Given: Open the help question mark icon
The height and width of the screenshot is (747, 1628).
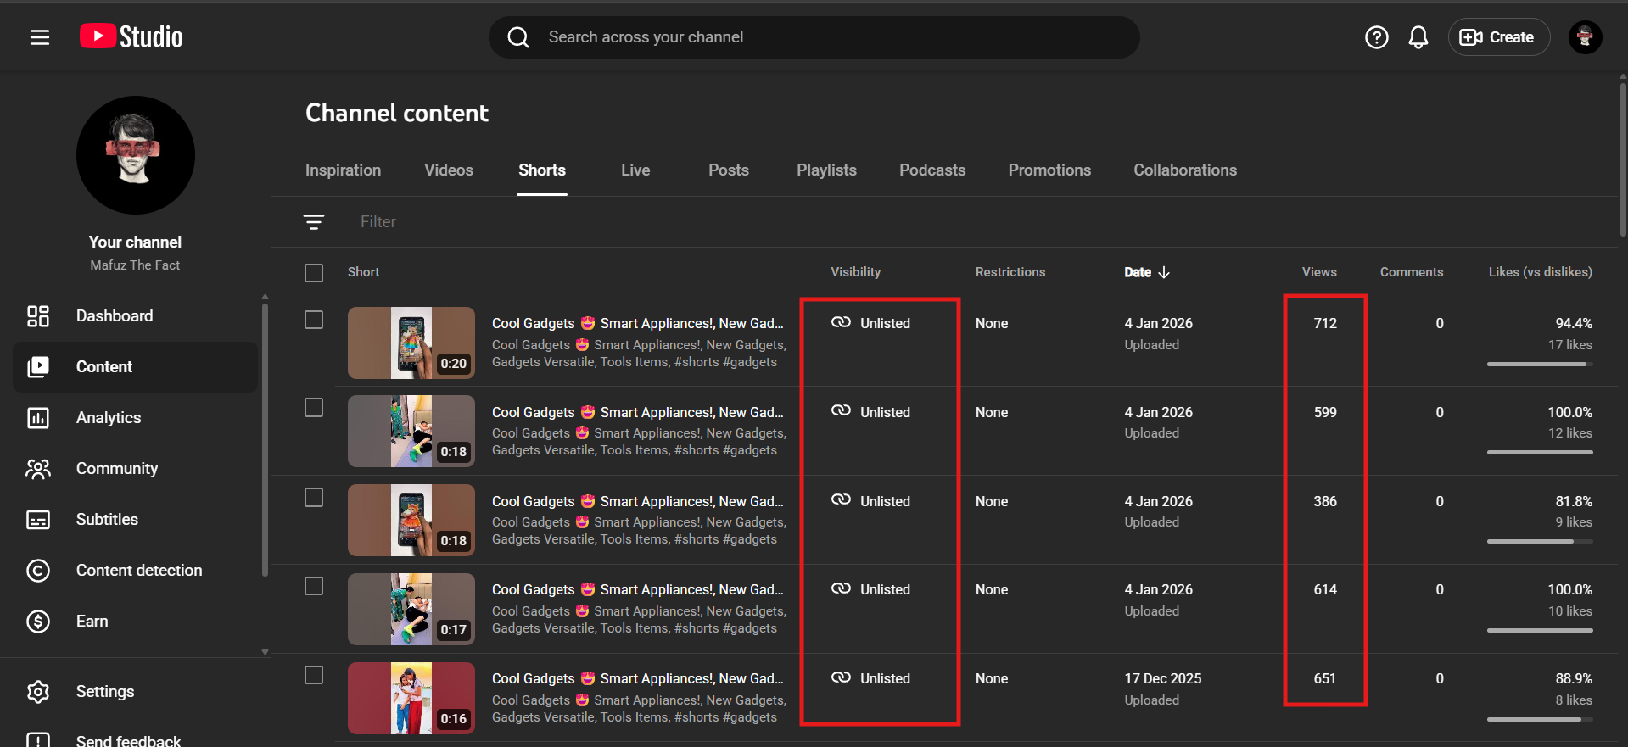Looking at the screenshot, I should [1376, 37].
